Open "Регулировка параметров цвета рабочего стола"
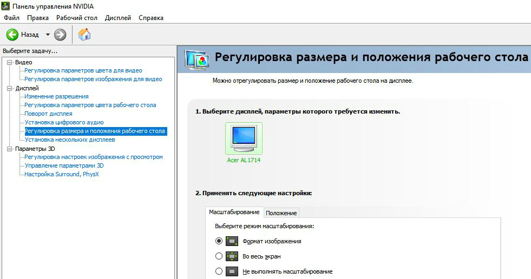Image resolution: width=531 pixels, height=279 pixels. [x=90, y=105]
